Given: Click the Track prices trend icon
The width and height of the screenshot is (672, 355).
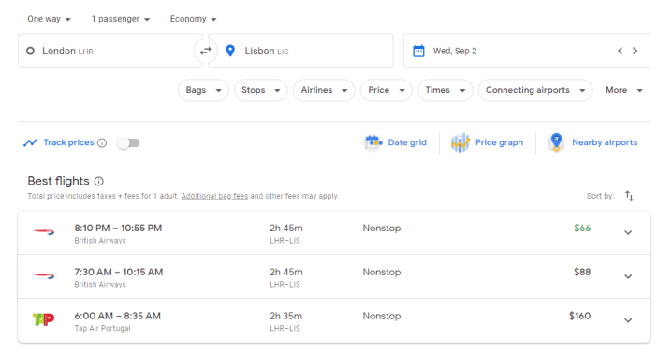Looking at the screenshot, I should tap(30, 142).
